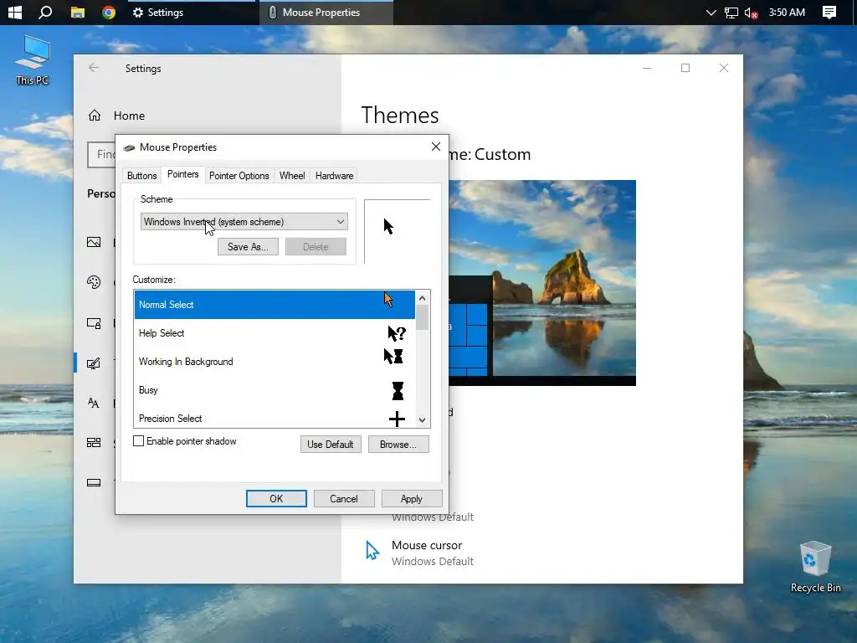Select Busy pointer row
Viewport: 857px width, 643px height.
point(275,390)
